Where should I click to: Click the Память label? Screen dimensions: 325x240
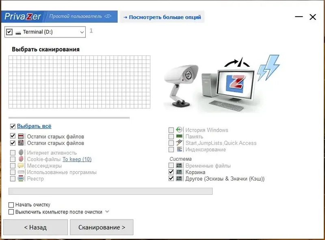(194, 136)
